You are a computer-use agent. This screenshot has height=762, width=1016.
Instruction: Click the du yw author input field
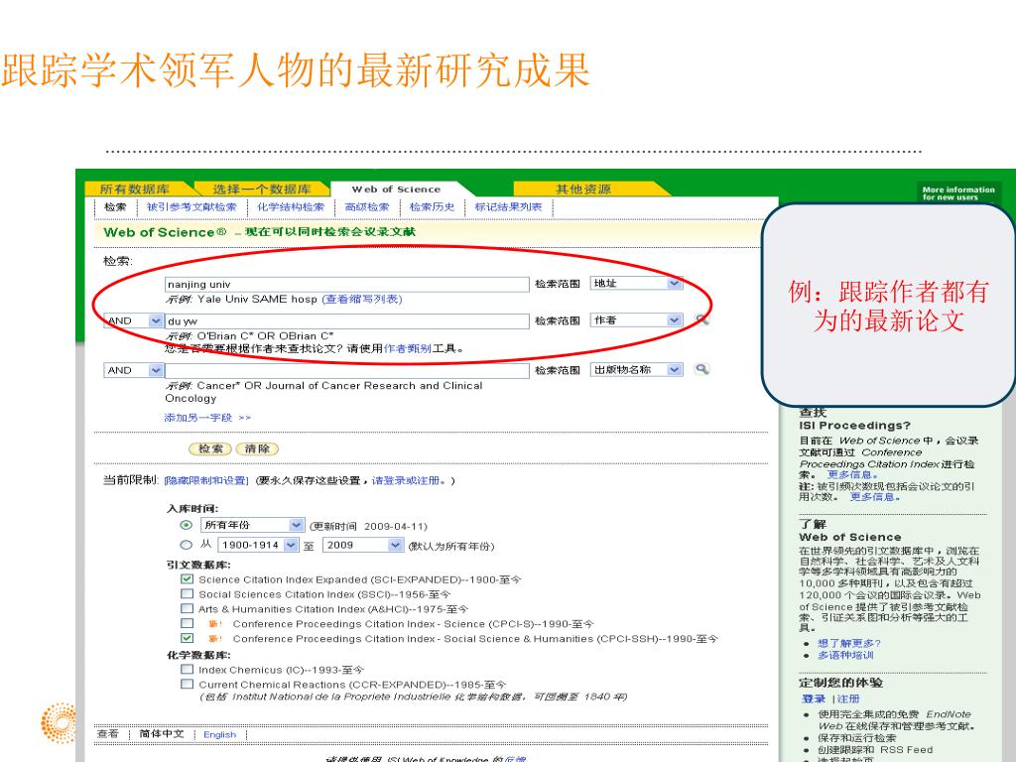(x=347, y=320)
